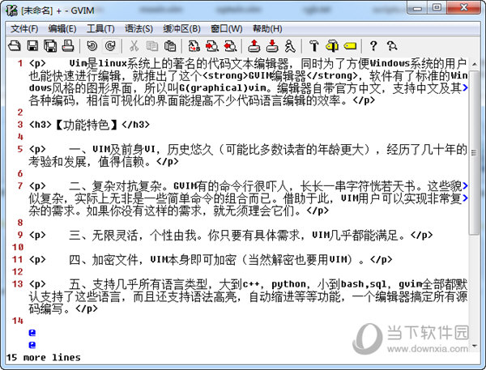The width and height of the screenshot is (486, 370).
Task: Click the Save file floppy icon
Action: tap(32, 46)
